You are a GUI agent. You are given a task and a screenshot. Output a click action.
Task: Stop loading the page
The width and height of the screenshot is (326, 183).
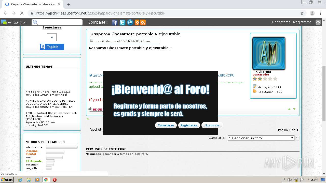click(x=22, y=13)
